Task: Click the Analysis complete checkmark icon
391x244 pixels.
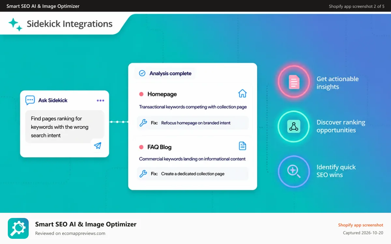Action: click(142, 73)
